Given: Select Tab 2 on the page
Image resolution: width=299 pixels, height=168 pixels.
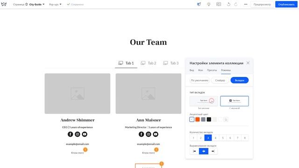Looking at the screenshot, I should pos(149,63).
